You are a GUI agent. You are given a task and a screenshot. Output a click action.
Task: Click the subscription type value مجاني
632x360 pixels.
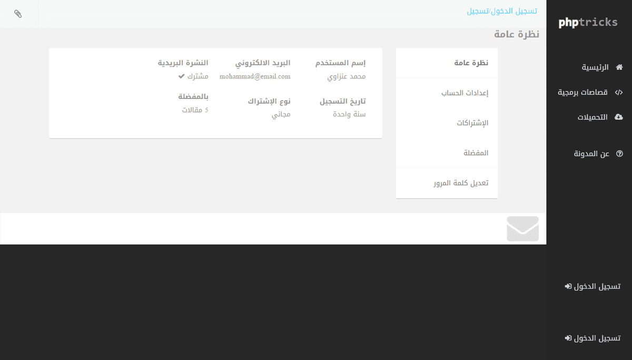pyautogui.click(x=281, y=114)
